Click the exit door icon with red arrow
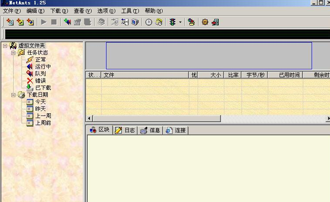 coord(215,22)
